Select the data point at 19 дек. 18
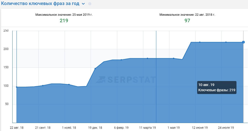Image resolution: width=248 pixels, height=131 pixels. click(95, 69)
